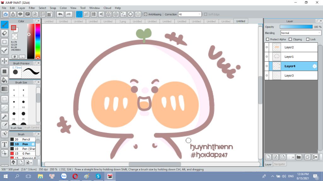Viewport: 323px width, 181px height.
Task: Duplicate the layer with the copy icon
Action: (308, 157)
